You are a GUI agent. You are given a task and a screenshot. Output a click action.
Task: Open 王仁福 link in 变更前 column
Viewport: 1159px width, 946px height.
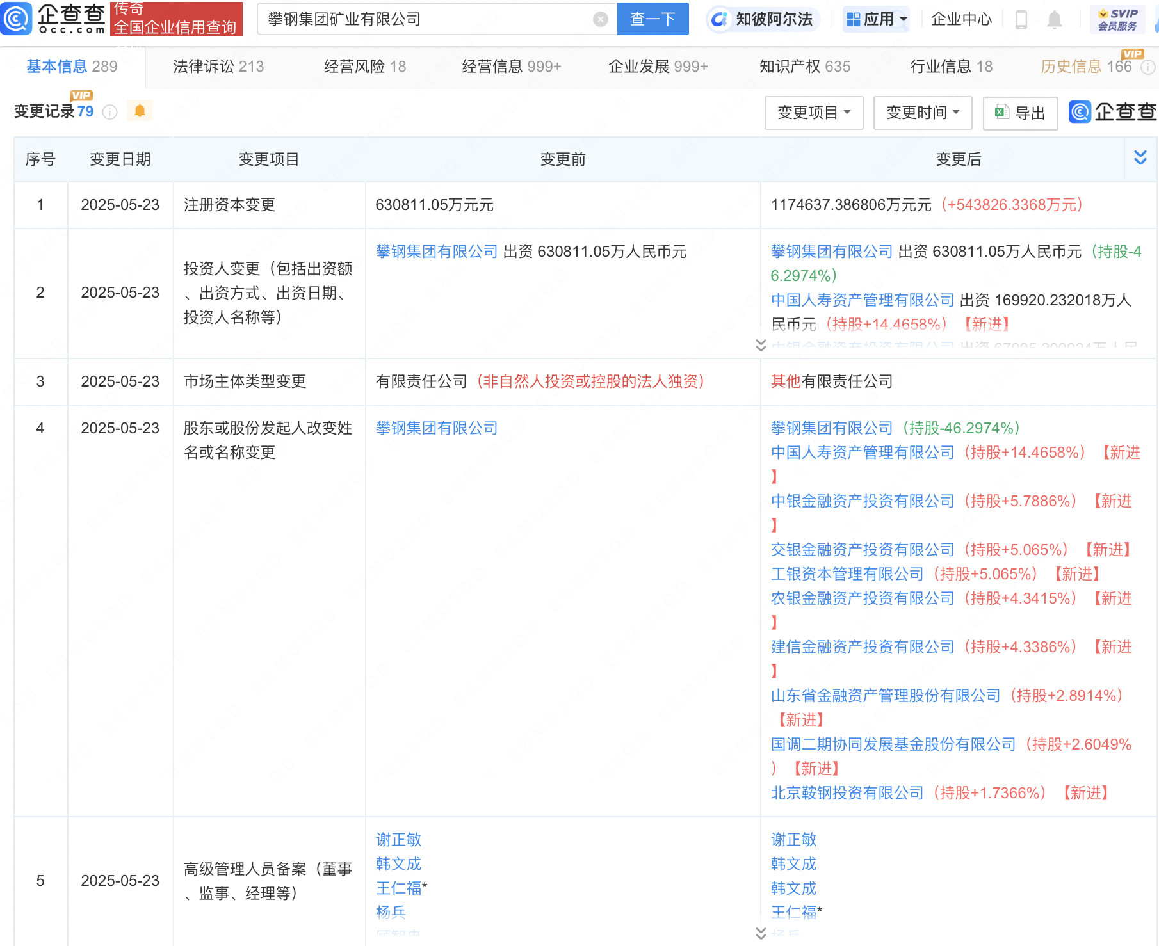coord(398,888)
